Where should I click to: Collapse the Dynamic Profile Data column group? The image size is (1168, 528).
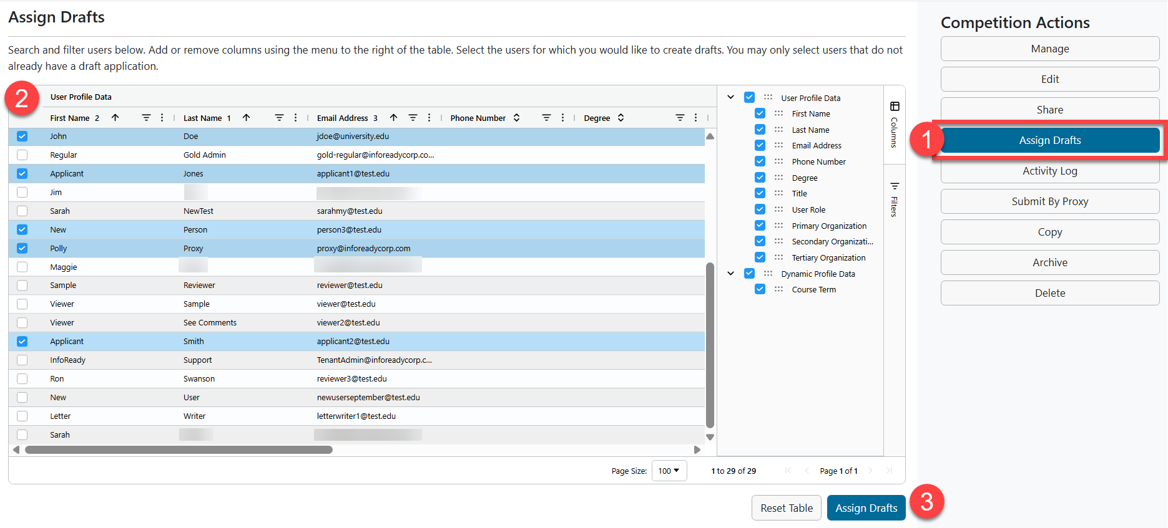(730, 274)
